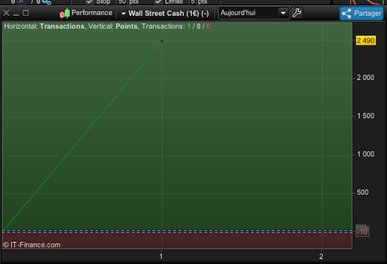Click the 2 000 axis label
Image resolution: width=387 pixels, height=264 pixels.
[365, 78]
